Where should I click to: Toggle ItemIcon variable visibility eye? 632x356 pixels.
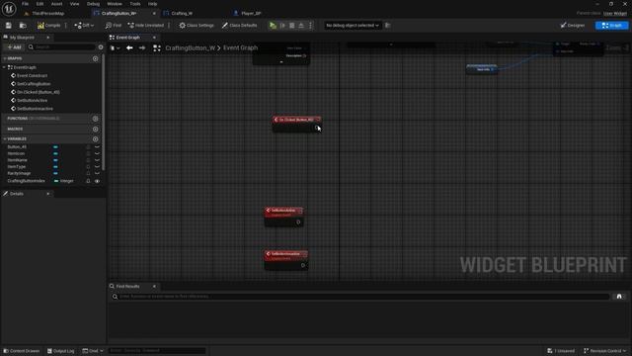[97, 154]
